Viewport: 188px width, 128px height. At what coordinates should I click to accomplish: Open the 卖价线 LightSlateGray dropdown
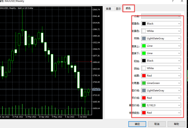pyautogui.click(x=161, y=90)
